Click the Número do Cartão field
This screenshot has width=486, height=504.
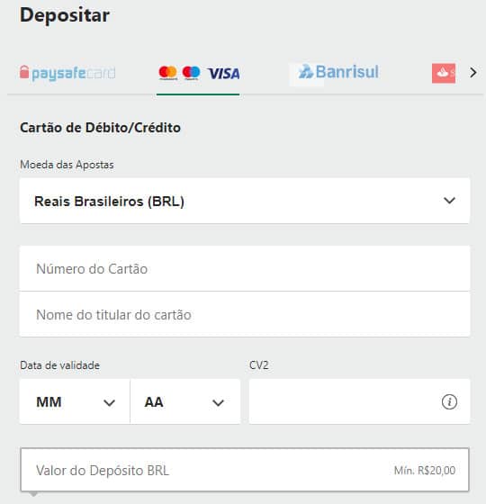(x=245, y=268)
